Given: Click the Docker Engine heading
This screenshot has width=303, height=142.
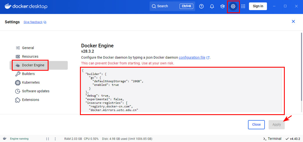Looking at the screenshot, I should pos(97,45).
